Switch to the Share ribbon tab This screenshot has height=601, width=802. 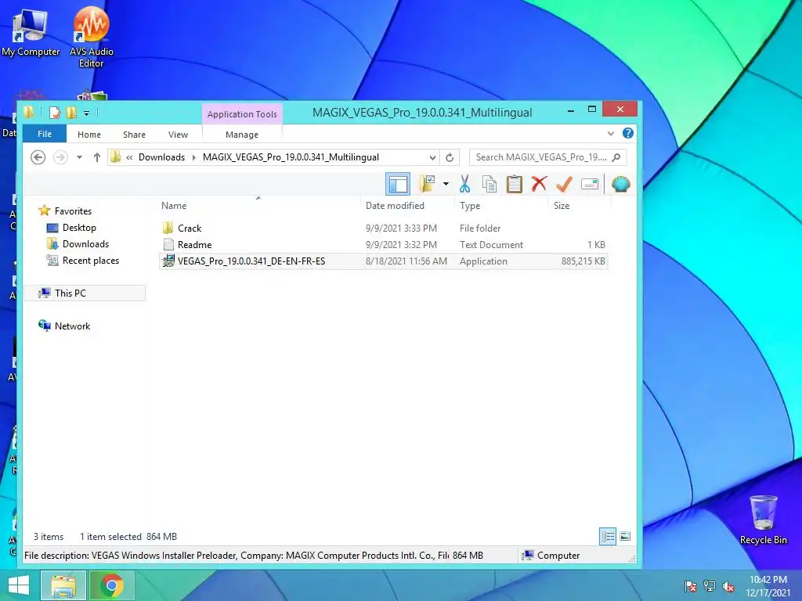(x=134, y=135)
